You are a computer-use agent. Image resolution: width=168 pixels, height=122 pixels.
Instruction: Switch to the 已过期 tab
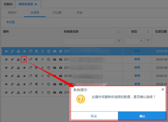pos(57,13)
